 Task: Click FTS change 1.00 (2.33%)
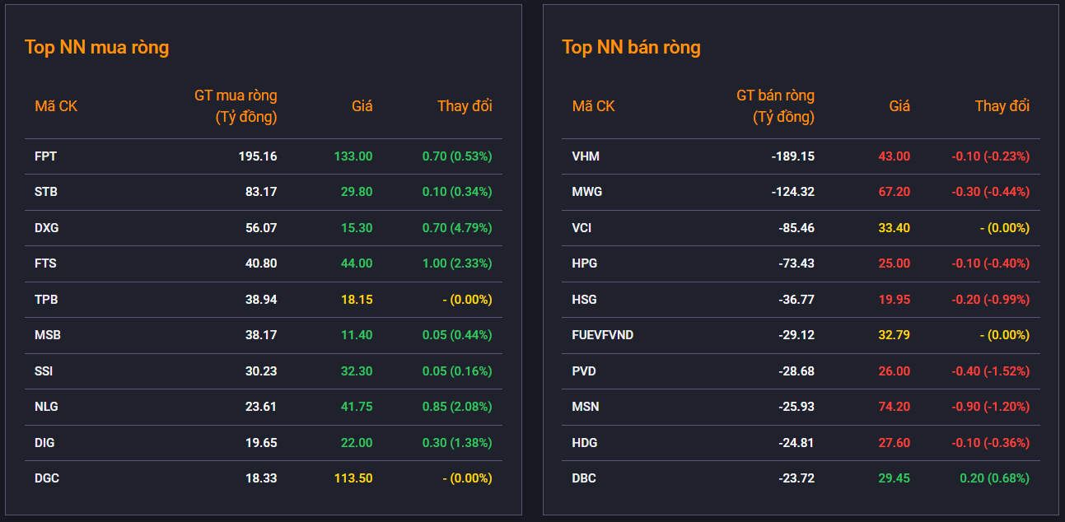tap(457, 263)
